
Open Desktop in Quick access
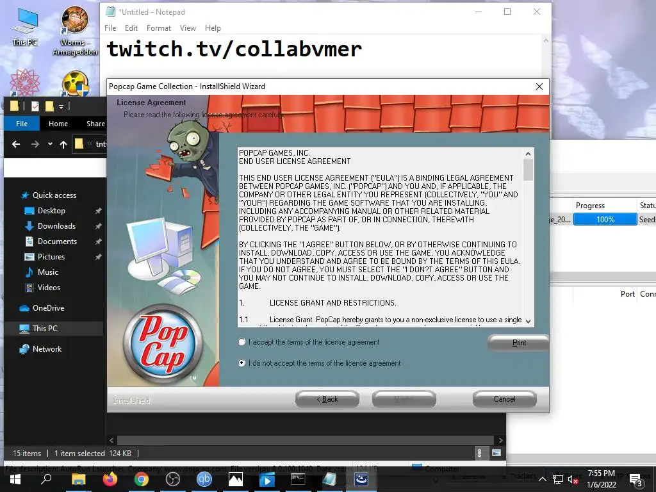51,210
